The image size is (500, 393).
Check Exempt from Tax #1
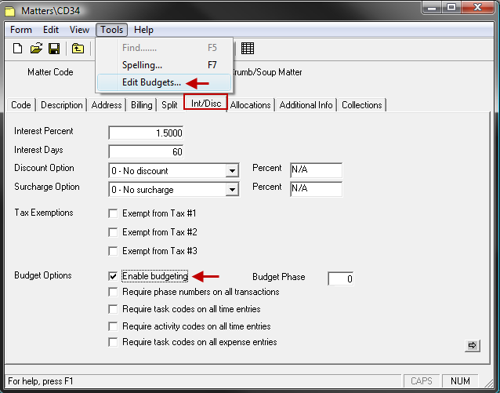point(114,213)
